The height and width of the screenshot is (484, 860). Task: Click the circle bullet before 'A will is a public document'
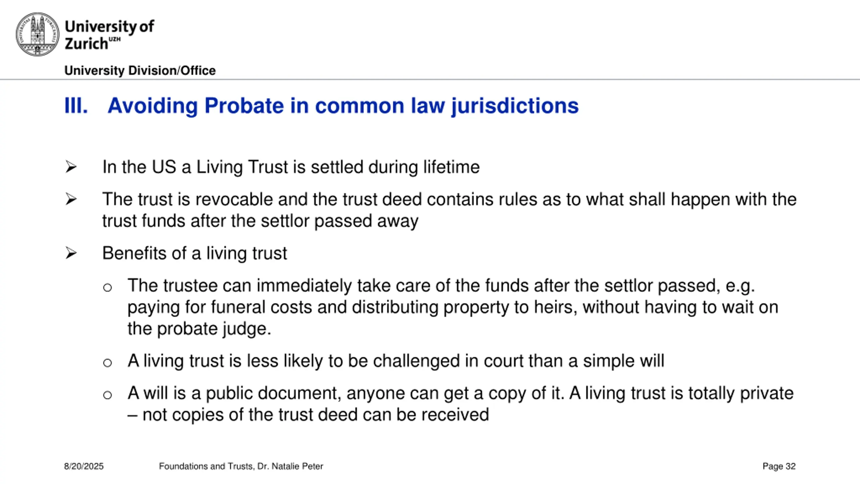point(107,395)
